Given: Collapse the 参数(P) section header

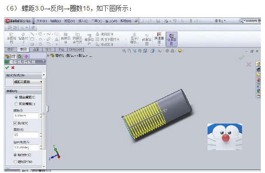Looking at the screenshot, I should (x=24, y=91).
